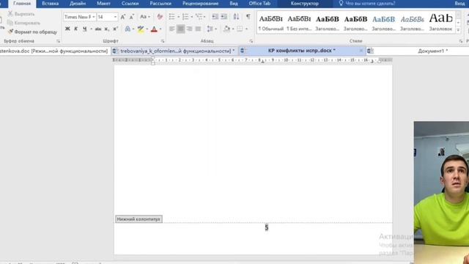Click the horizontal ruler
469x264 pixels.
tap(253, 60)
